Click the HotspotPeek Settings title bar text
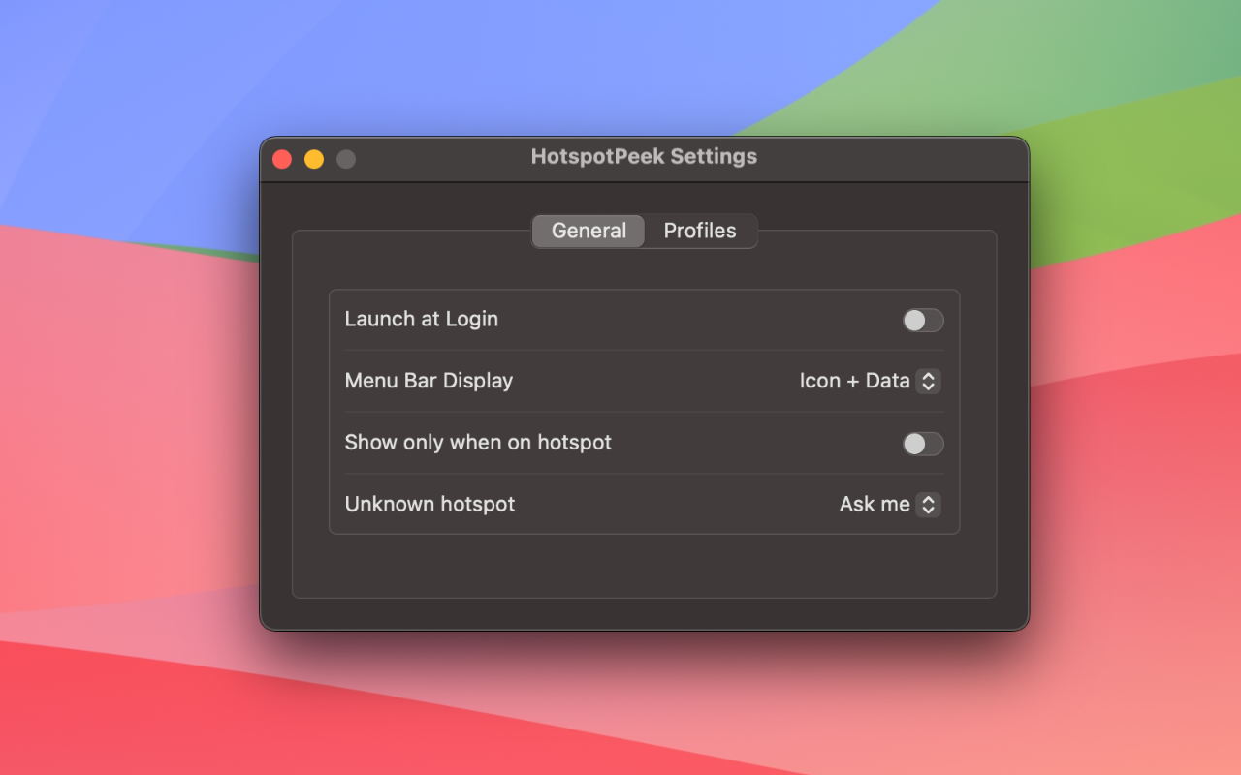 pyautogui.click(x=645, y=156)
